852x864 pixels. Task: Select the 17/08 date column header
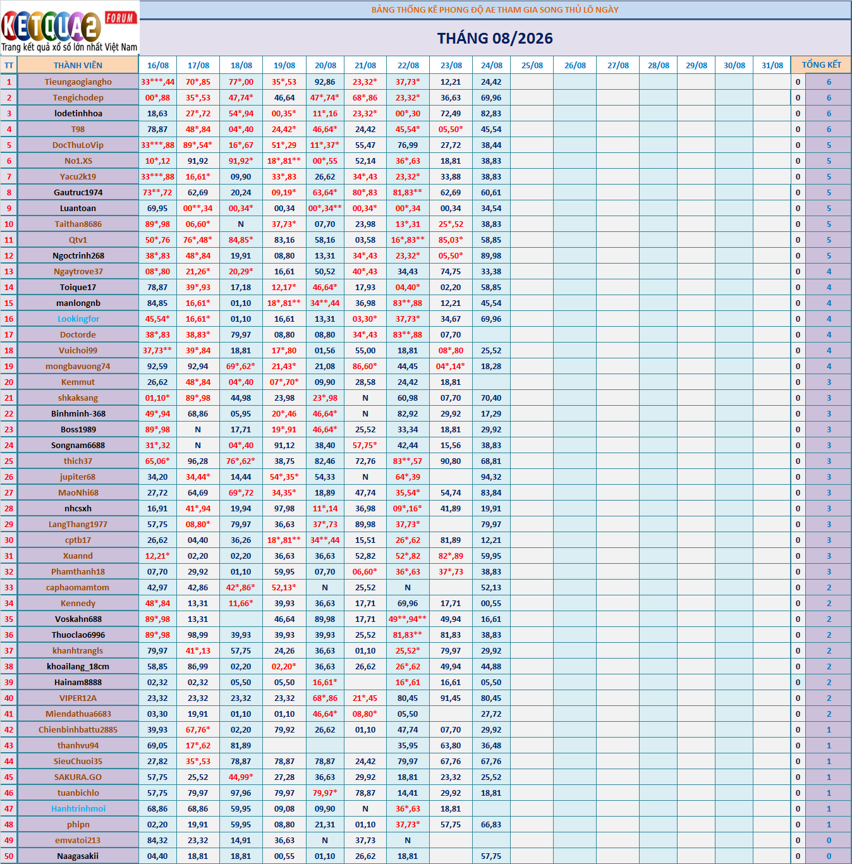(198, 66)
